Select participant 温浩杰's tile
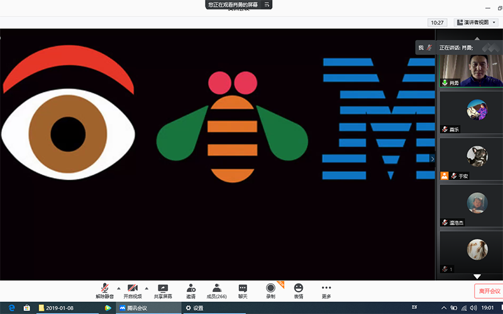 coord(471,206)
